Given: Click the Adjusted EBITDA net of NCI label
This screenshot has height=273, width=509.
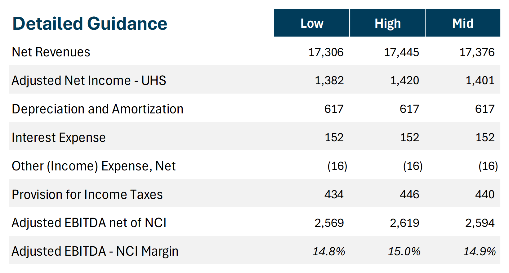Looking at the screenshot, I should pos(89,223).
